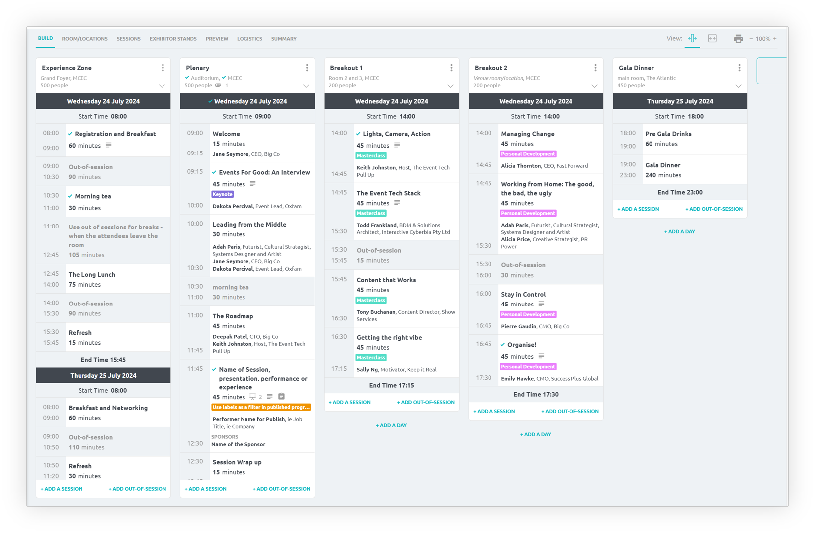Image resolution: width=815 pixels, height=533 pixels.
Task: Toggle the checkmark on the Organise! session
Action: [503, 344]
